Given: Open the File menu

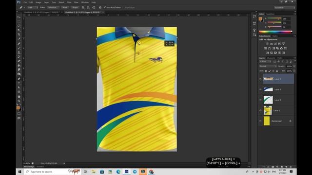Looking at the screenshot, I should point(25,2).
